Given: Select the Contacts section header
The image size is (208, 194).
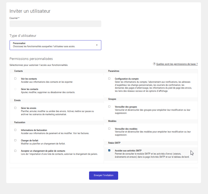Looking at the screenshot, I should (18, 71).
